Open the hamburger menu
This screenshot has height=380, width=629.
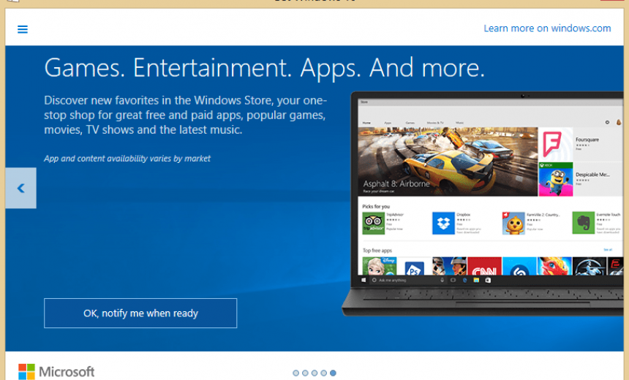tap(23, 29)
